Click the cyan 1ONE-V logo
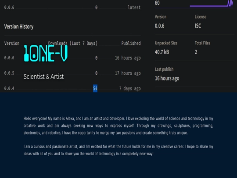Viewport: 237px width, 178px height. pos(46,53)
